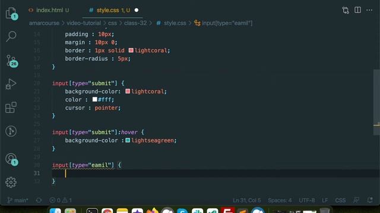
Task: Change end of line sequence LF
Action: [x=325, y=200]
